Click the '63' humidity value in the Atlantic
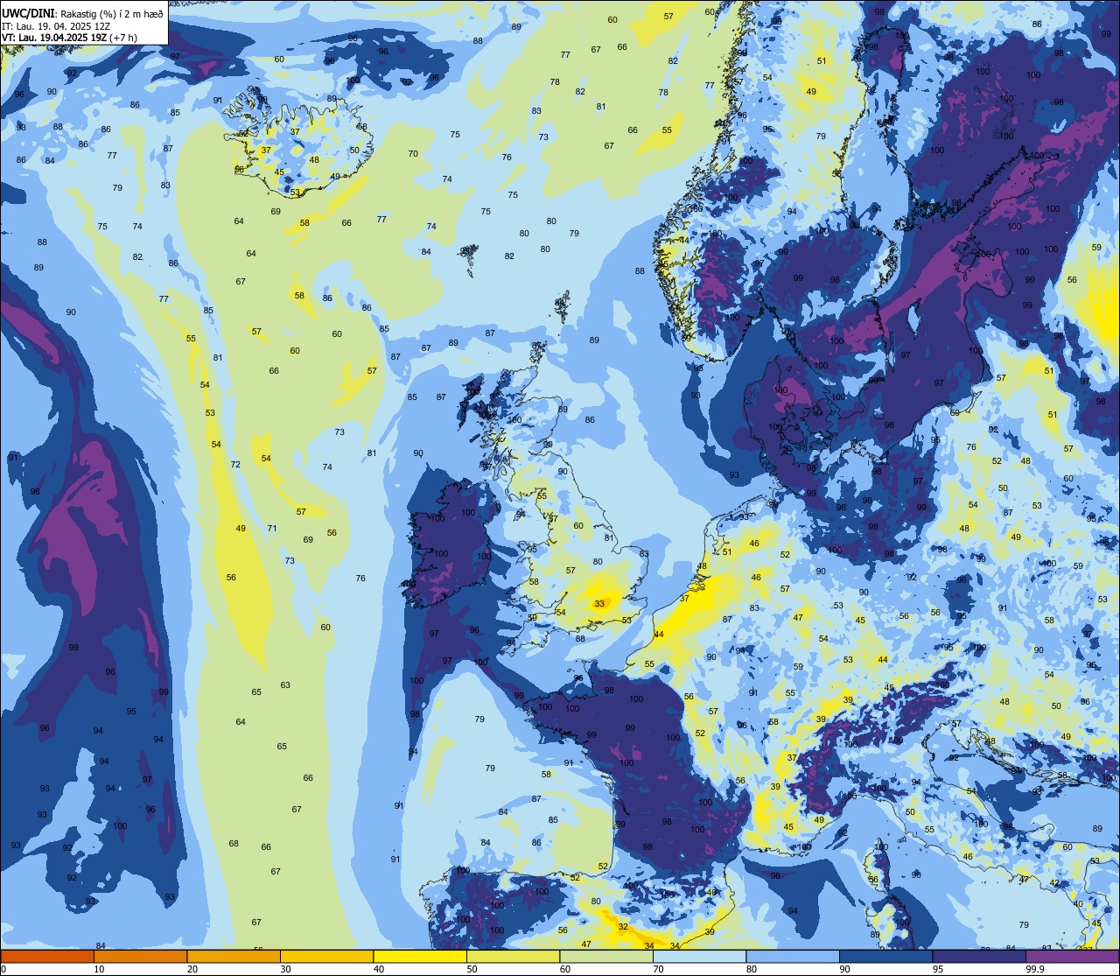The image size is (1120, 976). point(285,685)
